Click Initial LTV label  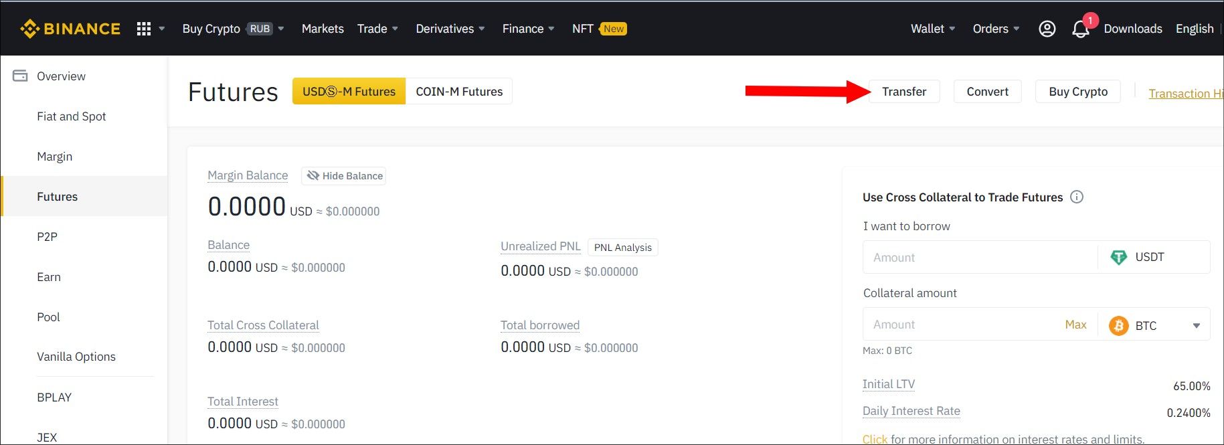(889, 384)
